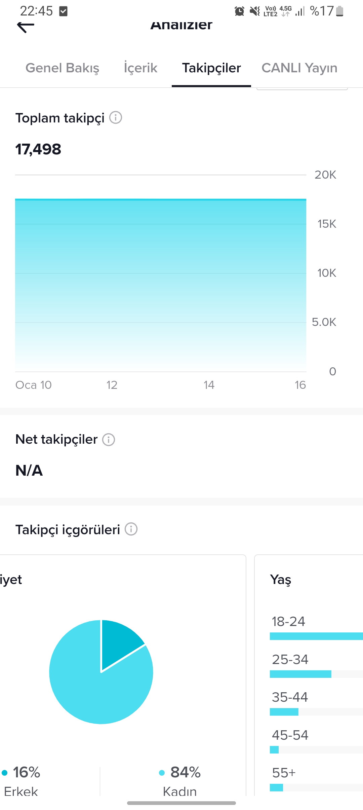Open info icon next to Toplam takipçi

(x=116, y=118)
